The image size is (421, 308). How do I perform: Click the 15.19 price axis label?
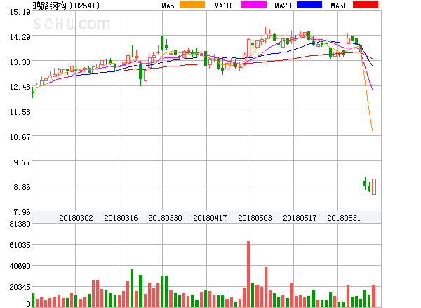20,12
